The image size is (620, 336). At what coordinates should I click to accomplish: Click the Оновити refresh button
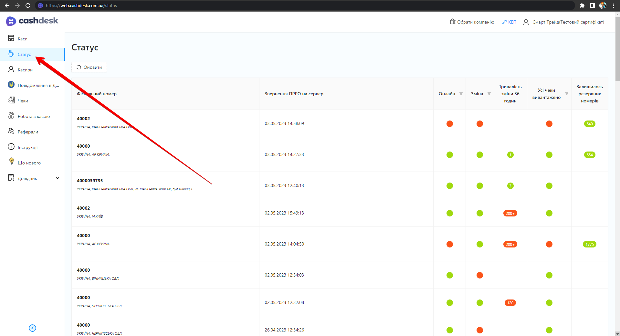coord(89,67)
